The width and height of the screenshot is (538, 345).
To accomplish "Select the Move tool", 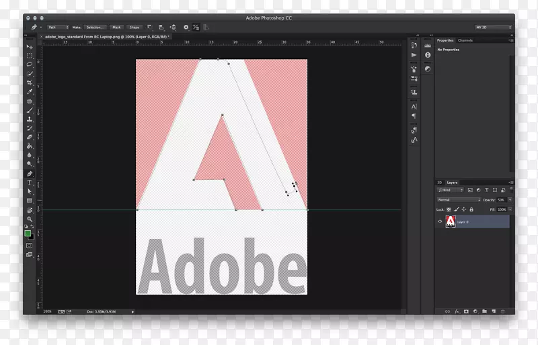I will pos(30,46).
